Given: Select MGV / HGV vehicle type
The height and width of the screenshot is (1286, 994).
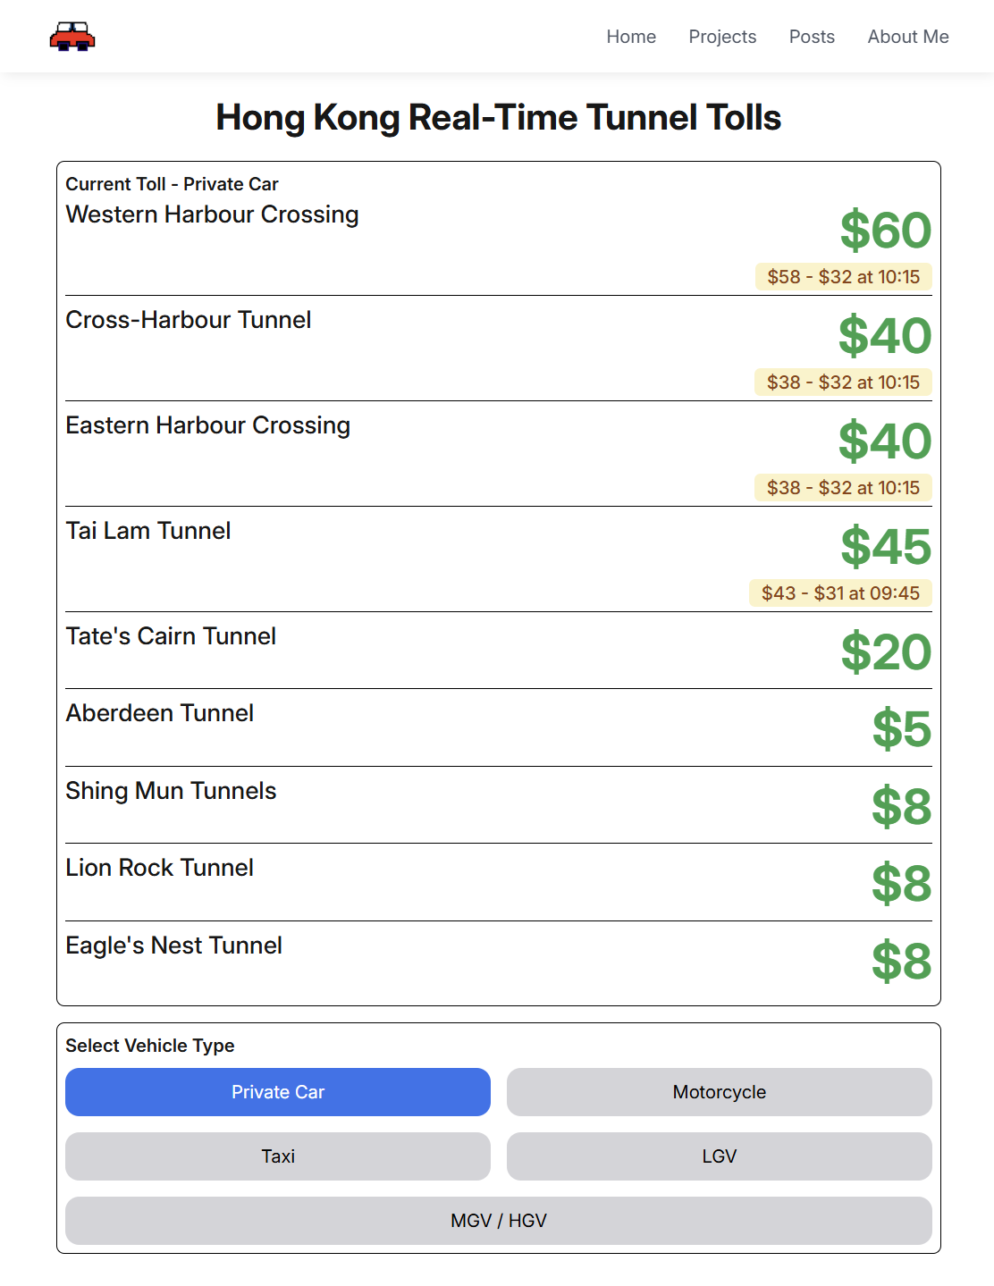Looking at the screenshot, I should (498, 1221).
